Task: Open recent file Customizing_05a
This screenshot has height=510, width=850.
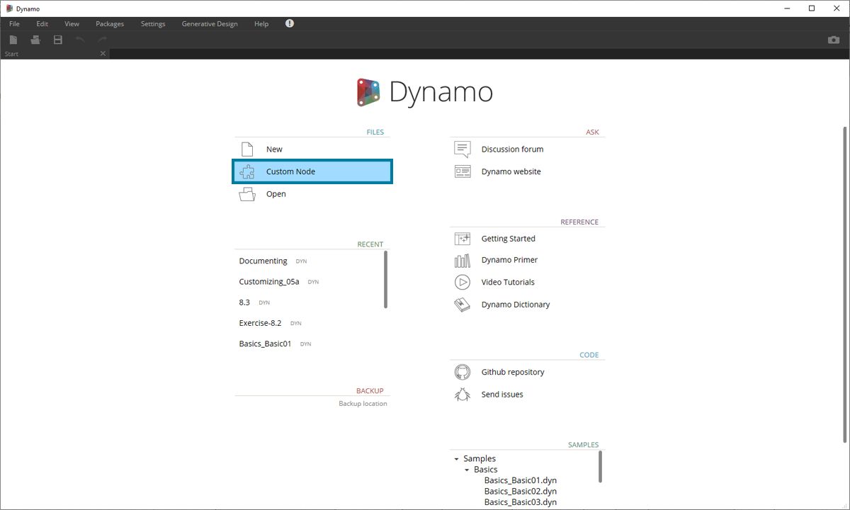Action: click(269, 281)
